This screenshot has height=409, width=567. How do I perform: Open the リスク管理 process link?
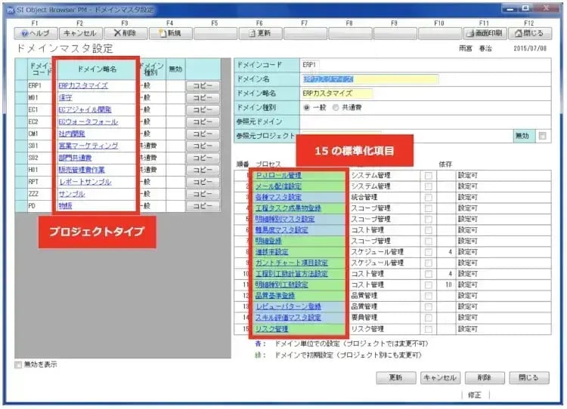point(272,329)
